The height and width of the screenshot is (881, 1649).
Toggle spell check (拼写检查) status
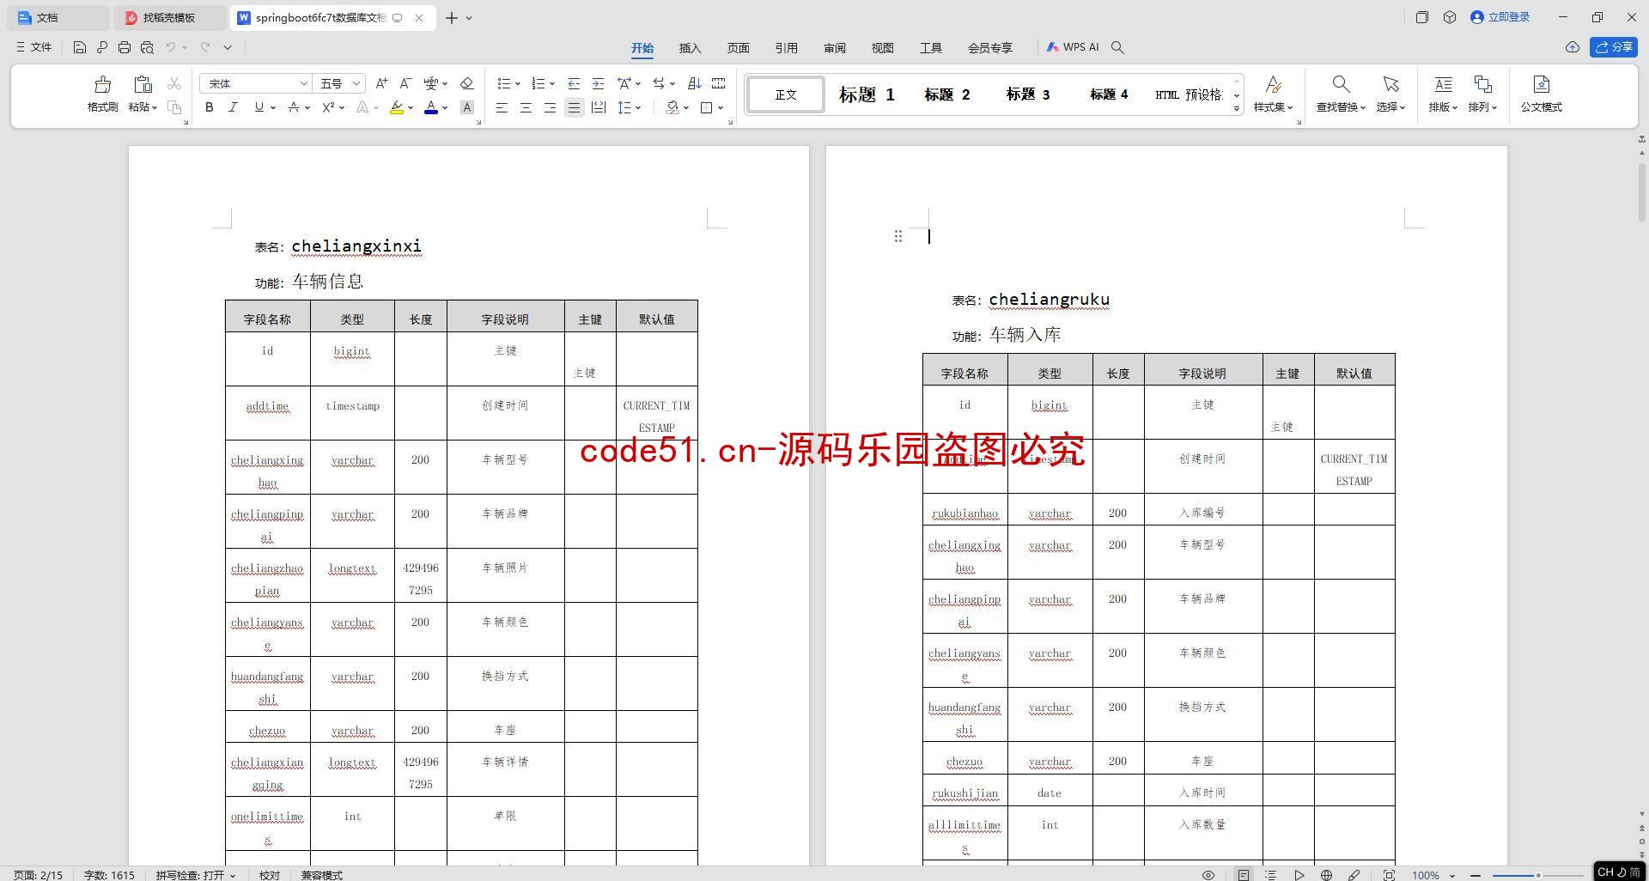click(x=195, y=875)
